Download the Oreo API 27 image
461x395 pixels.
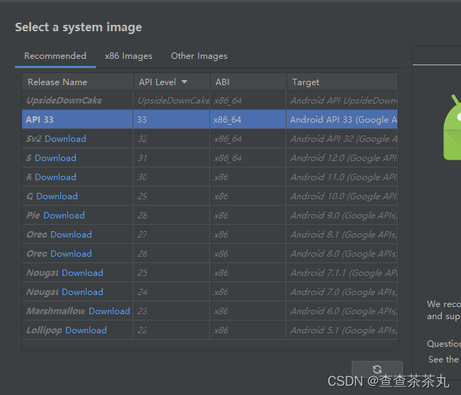pyautogui.click(x=71, y=234)
